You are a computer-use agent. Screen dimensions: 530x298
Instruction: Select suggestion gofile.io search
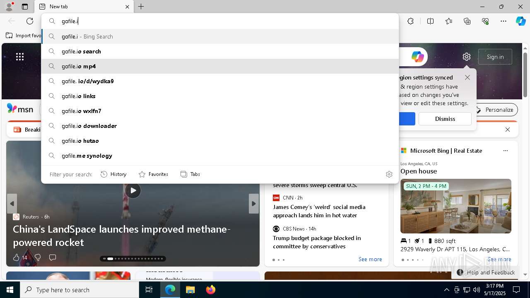[220, 51]
